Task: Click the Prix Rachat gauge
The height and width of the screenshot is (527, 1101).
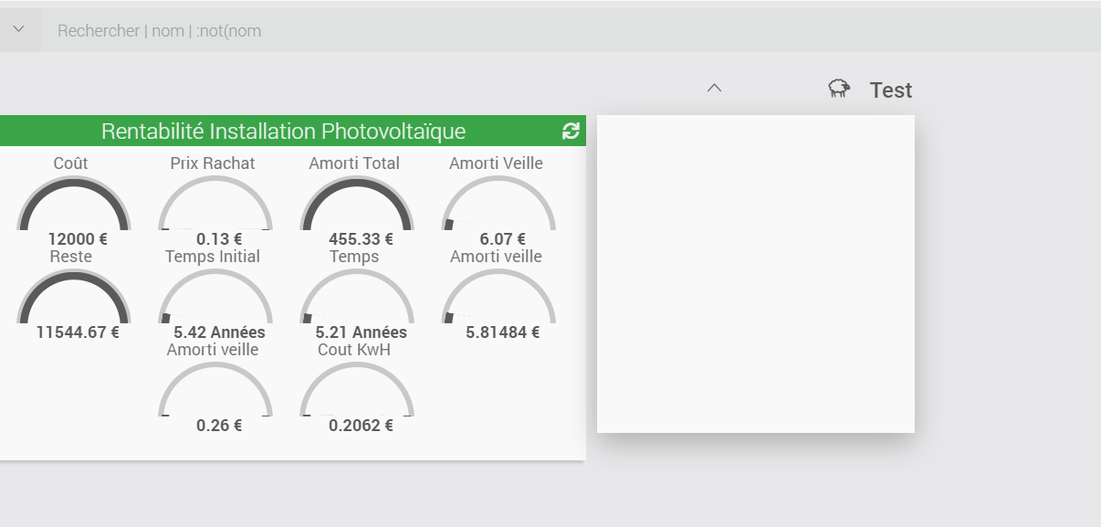Action: coord(215,203)
